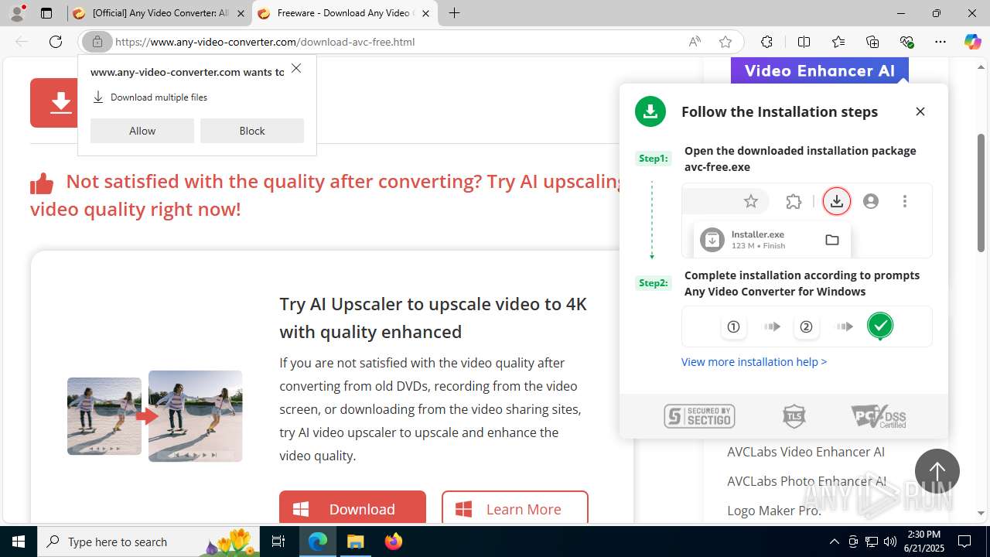
Task: Open Task View on taskbar
Action: pyautogui.click(x=279, y=542)
